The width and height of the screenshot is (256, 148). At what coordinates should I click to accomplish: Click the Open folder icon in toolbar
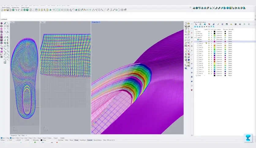pyautogui.click(x=5, y=10)
